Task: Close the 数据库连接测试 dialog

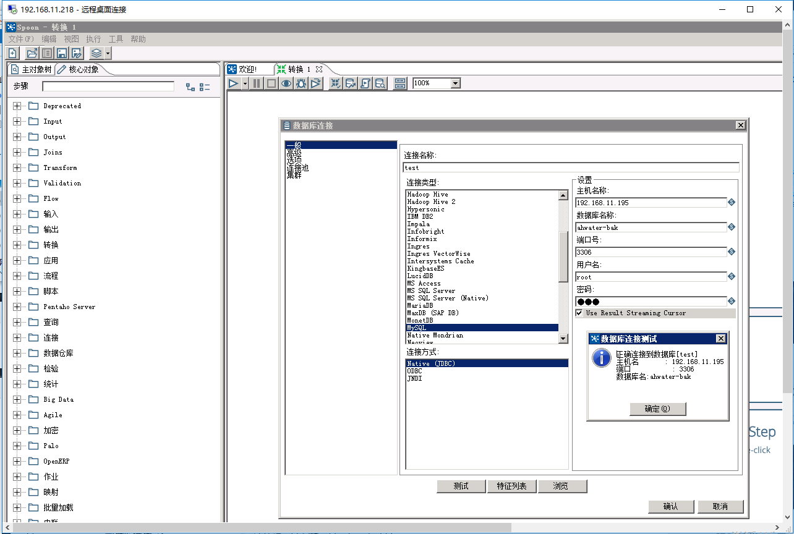Action: 720,339
